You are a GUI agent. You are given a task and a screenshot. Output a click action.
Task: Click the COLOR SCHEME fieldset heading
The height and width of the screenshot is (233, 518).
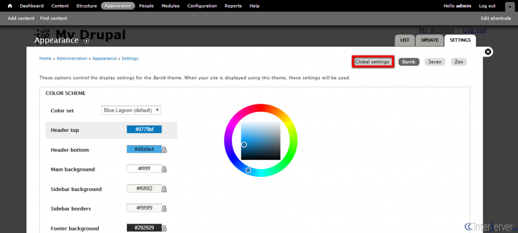coord(66,94)
